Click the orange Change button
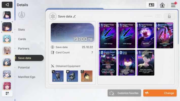Screen dimensions: 180x101 tap(160, 93)
